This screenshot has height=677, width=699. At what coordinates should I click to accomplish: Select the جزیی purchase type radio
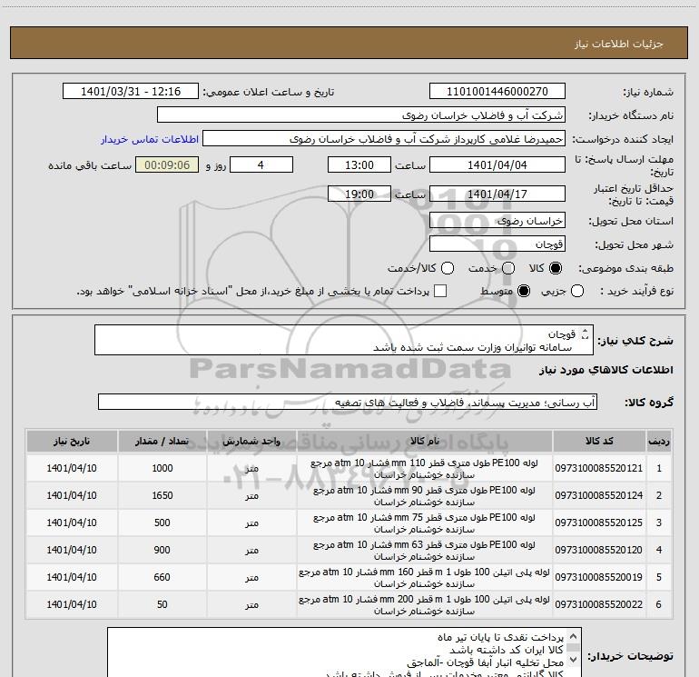click(x=576, y=291)
